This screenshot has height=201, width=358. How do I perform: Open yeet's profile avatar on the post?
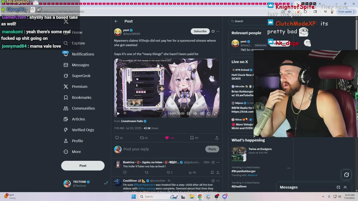click(118, 32)
